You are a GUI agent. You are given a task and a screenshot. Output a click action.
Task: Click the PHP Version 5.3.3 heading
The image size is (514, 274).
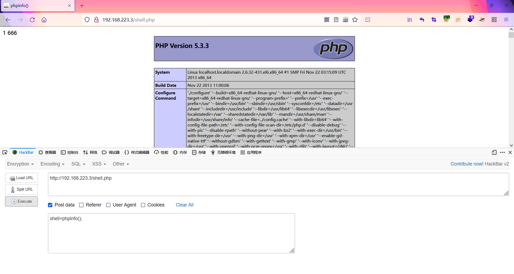click(x=182, y=46)
